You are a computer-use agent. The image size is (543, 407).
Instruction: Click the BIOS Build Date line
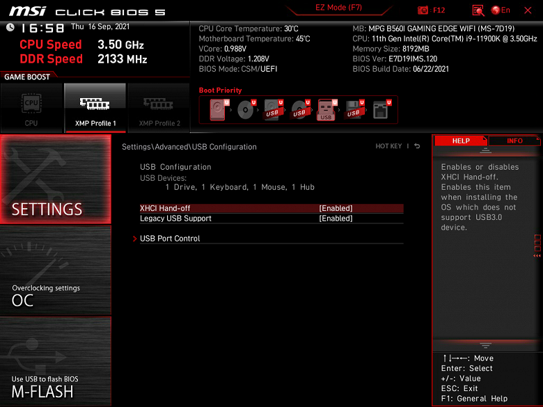[x=401, y=69]
